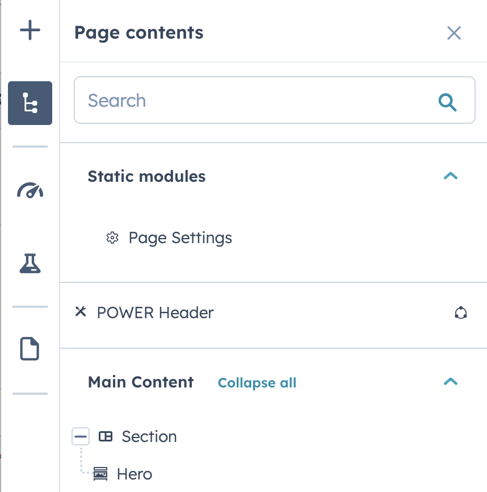
Task: Click the Test flask icon in sidebar
Action: (30, 263)
